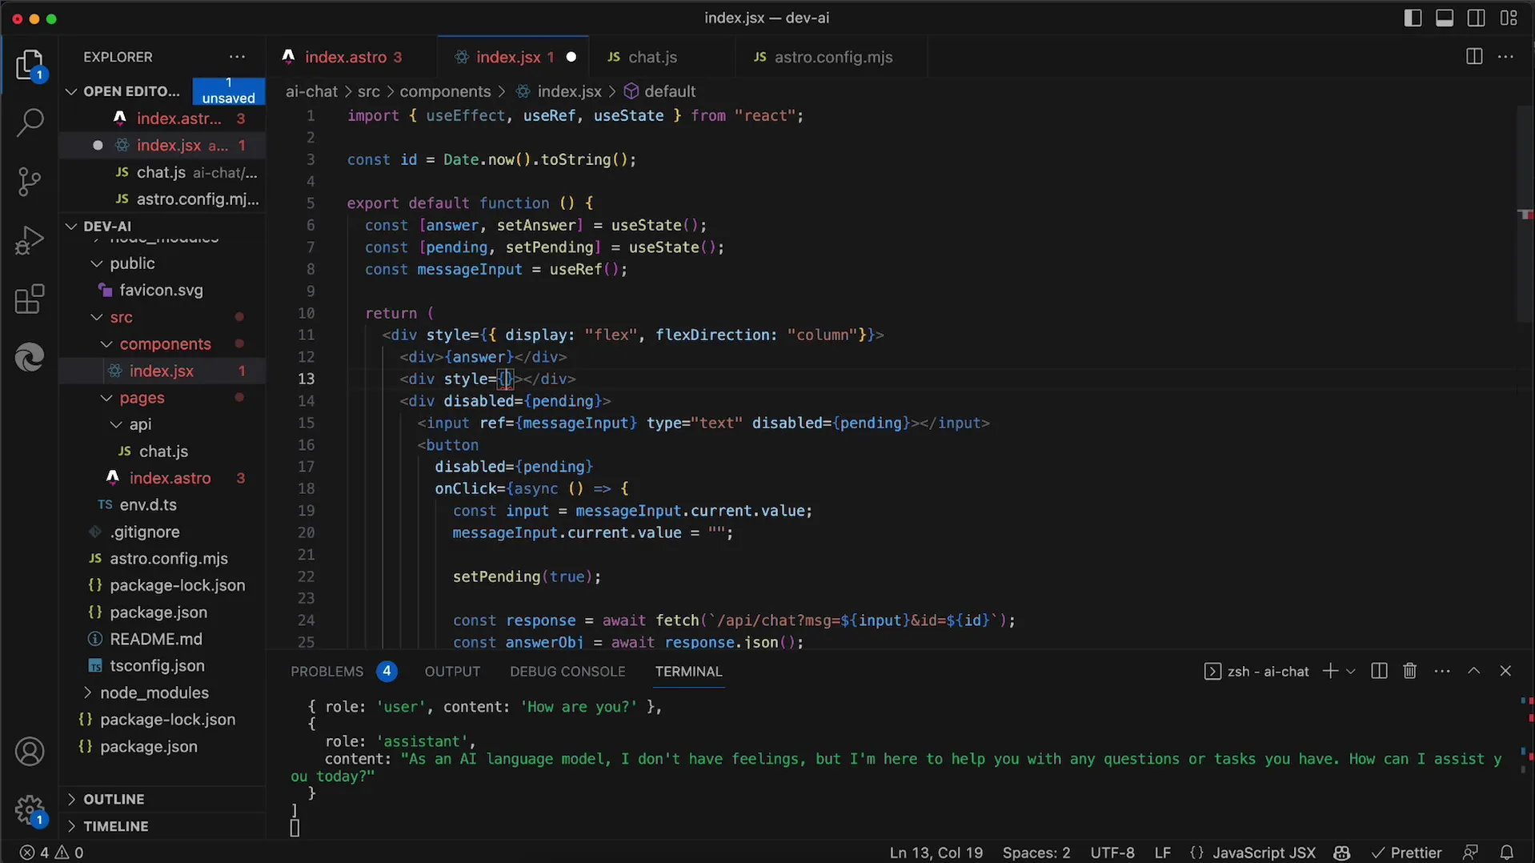
Task: Click the Explorer more actions ellipsis
Action: pos(237,57)
